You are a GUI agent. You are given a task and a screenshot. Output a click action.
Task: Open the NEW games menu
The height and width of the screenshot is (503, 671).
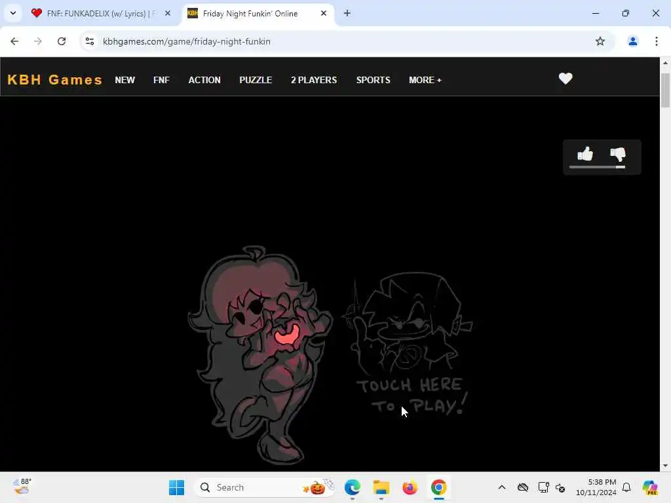(125, 80)
